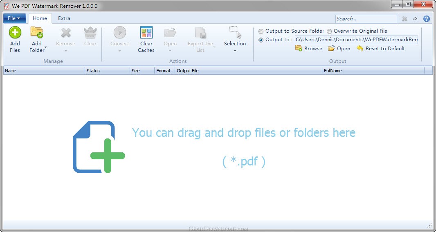
Task: Maximize the window
Action: coord(408,4)
